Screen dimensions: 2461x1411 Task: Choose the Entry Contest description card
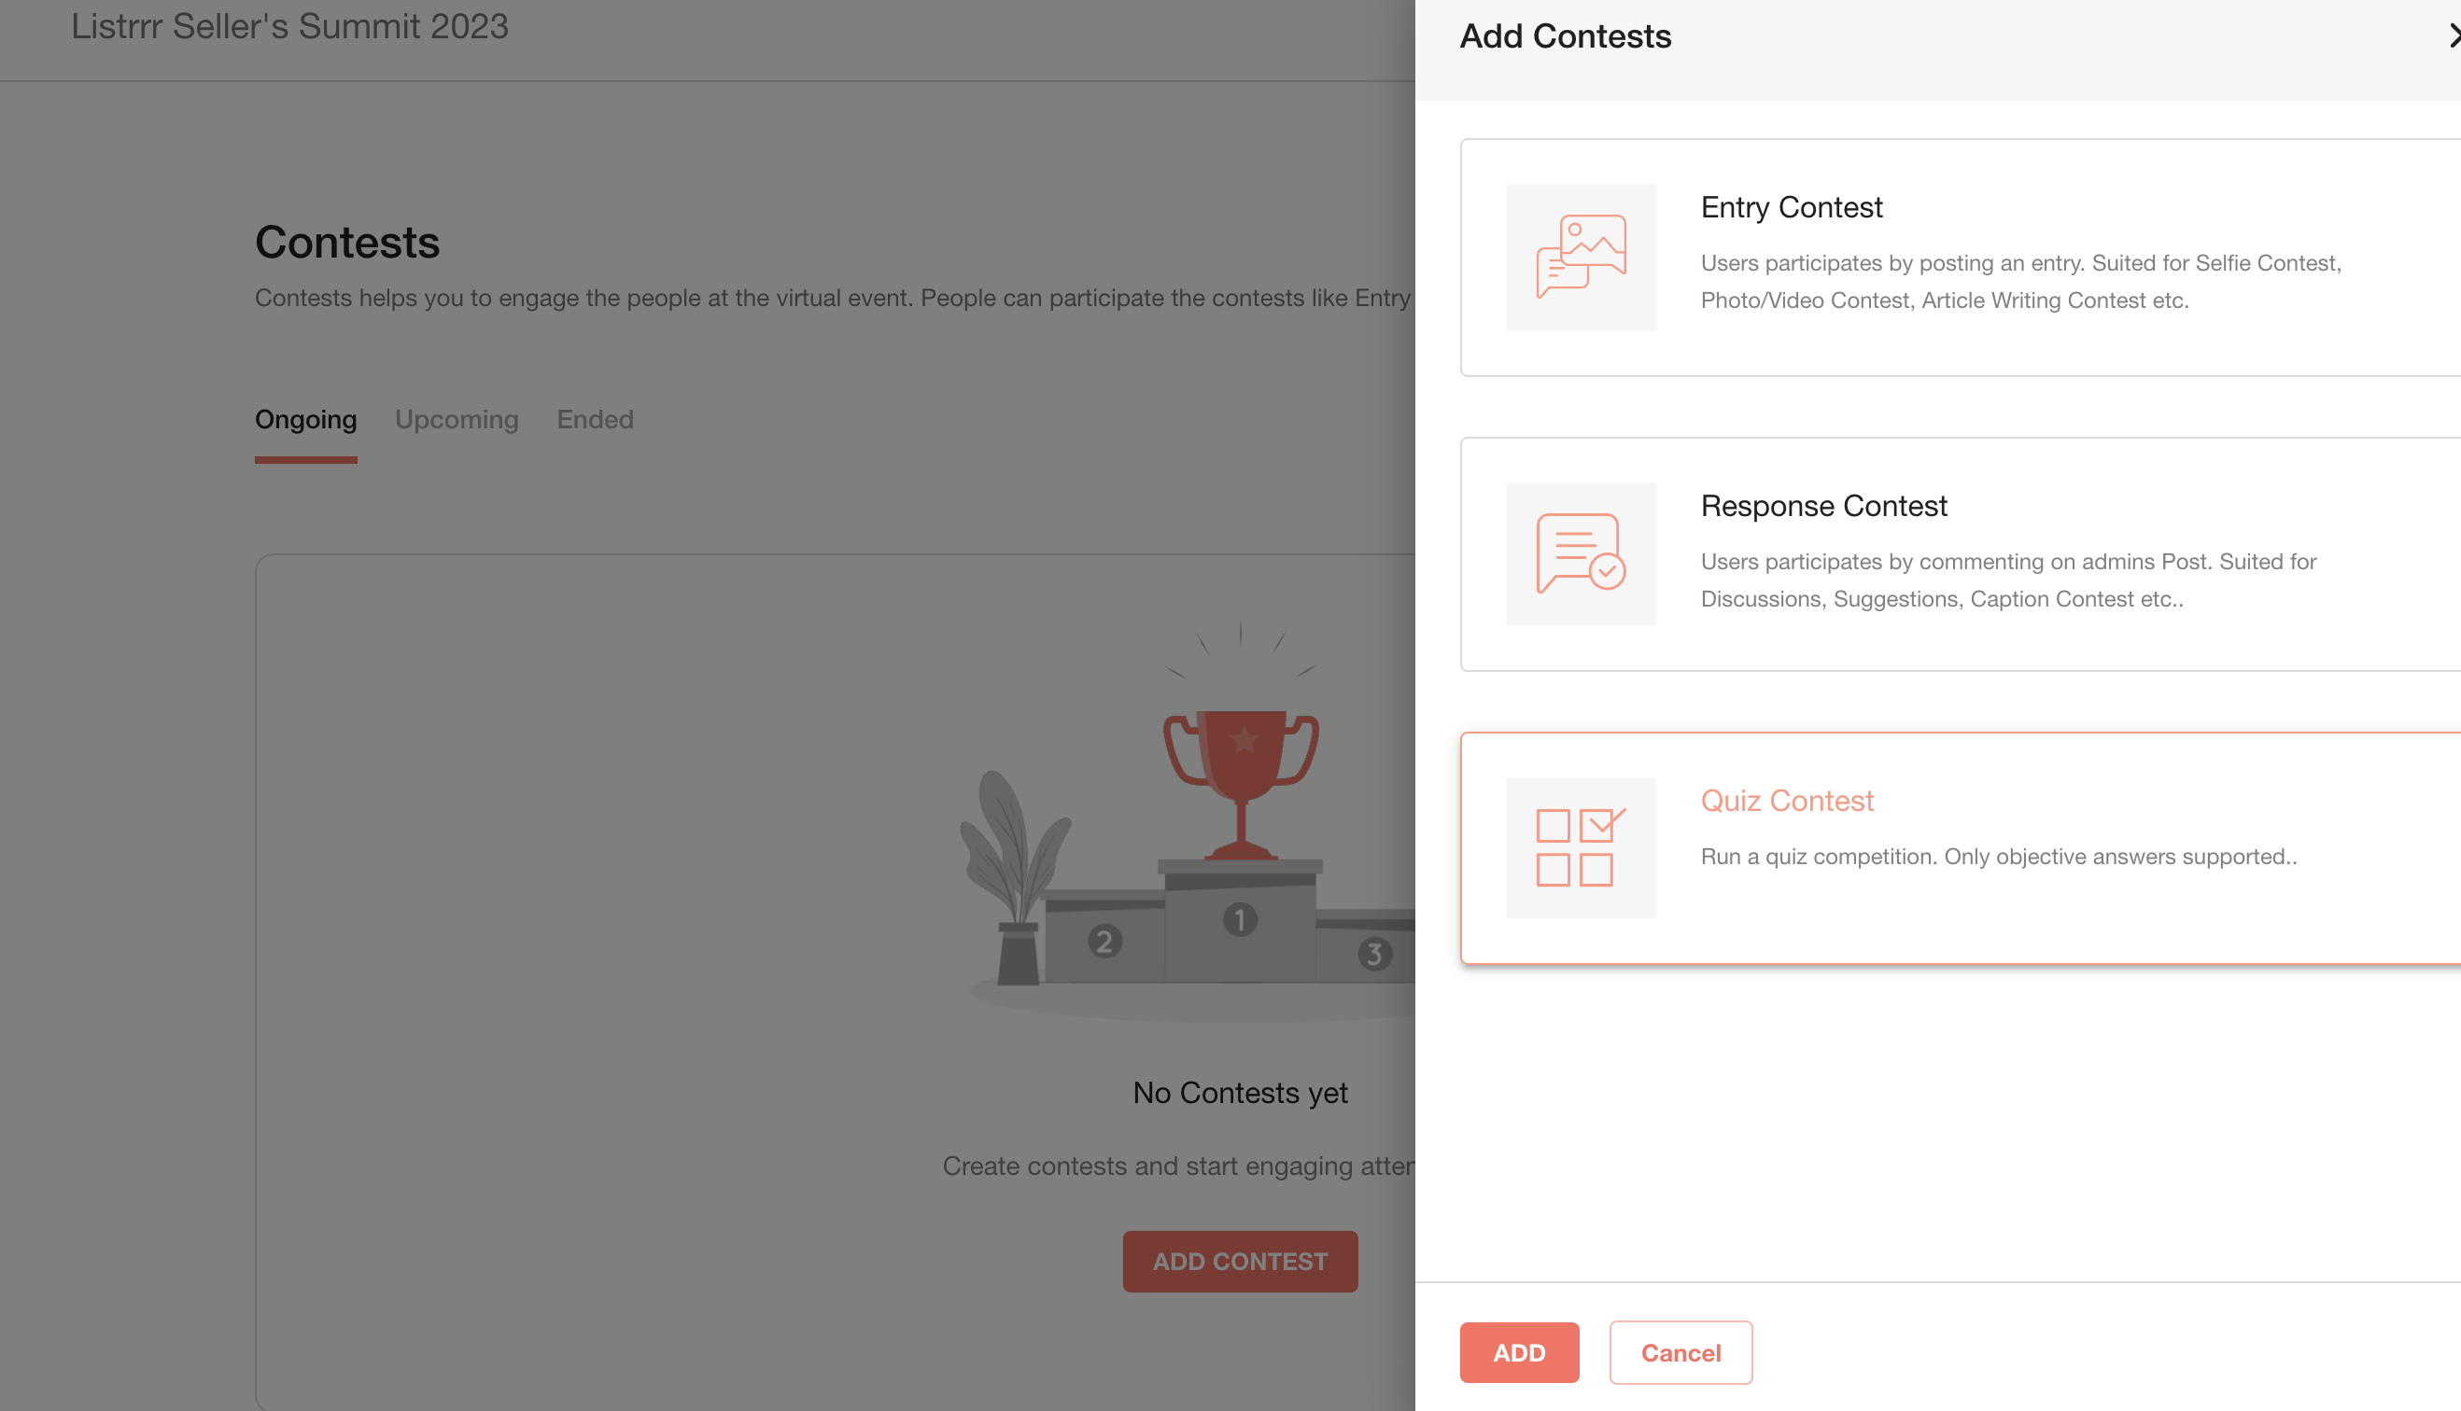1960,257
